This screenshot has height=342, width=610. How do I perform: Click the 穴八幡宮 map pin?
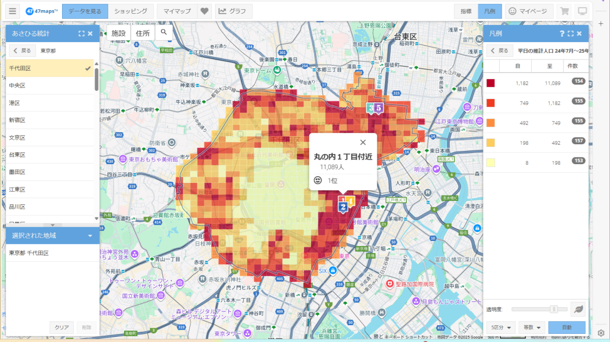pyautogui.click(x=119, y=60)
